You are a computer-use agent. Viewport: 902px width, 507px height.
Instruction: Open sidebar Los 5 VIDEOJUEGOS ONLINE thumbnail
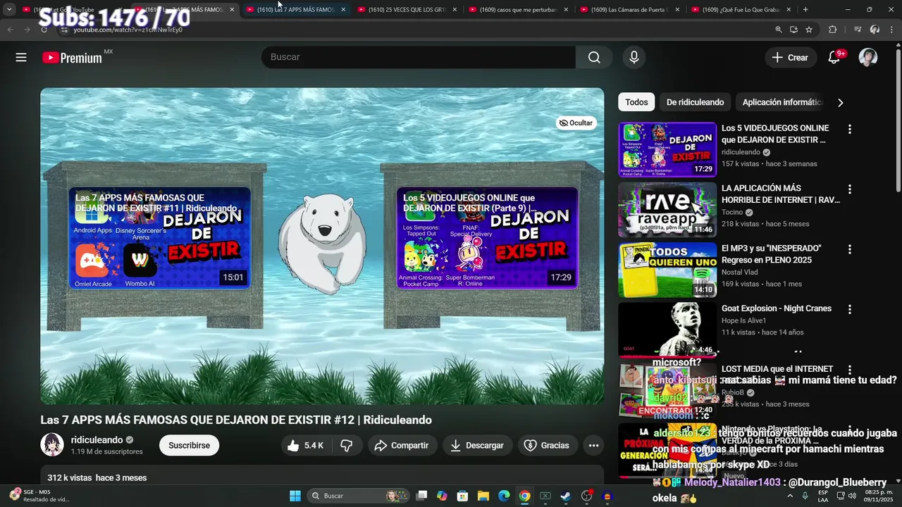point(667,149)
